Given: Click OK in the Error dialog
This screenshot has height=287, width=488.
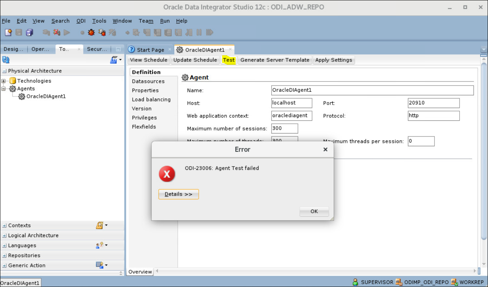Looking at the screenshot, I should pos(314,211).
